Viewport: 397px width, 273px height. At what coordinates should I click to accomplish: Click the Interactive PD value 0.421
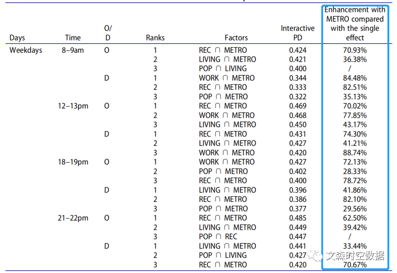tap(298, 59)
